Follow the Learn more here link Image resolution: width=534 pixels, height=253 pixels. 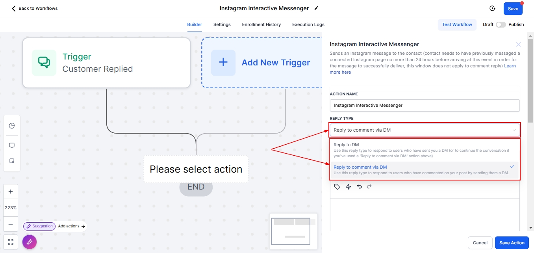pyautogui.click(x=340, y=72)
